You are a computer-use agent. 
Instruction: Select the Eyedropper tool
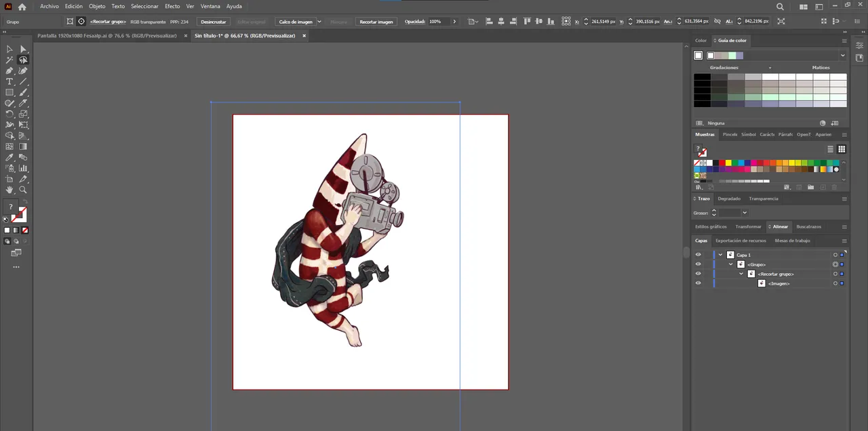point(9,157)
